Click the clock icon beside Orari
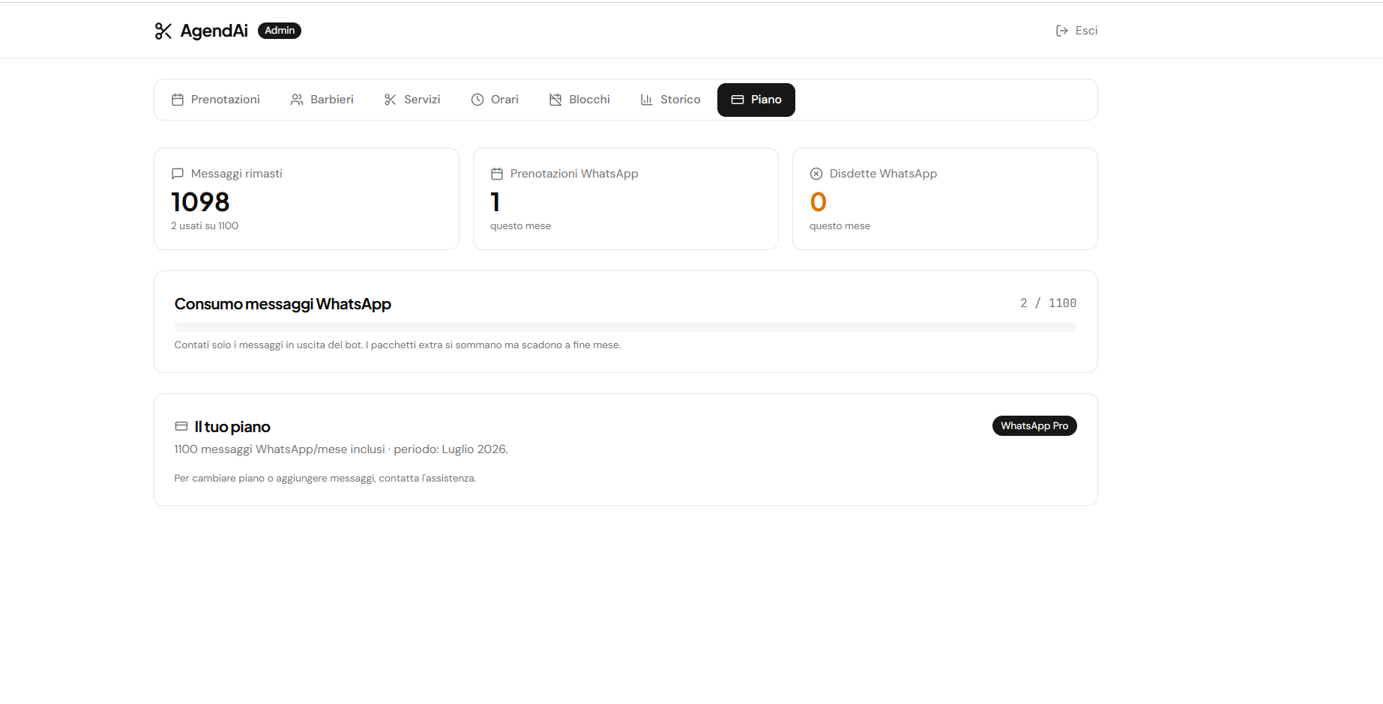The width and height of the screenshot is (1383, 704). click(477, 100)
